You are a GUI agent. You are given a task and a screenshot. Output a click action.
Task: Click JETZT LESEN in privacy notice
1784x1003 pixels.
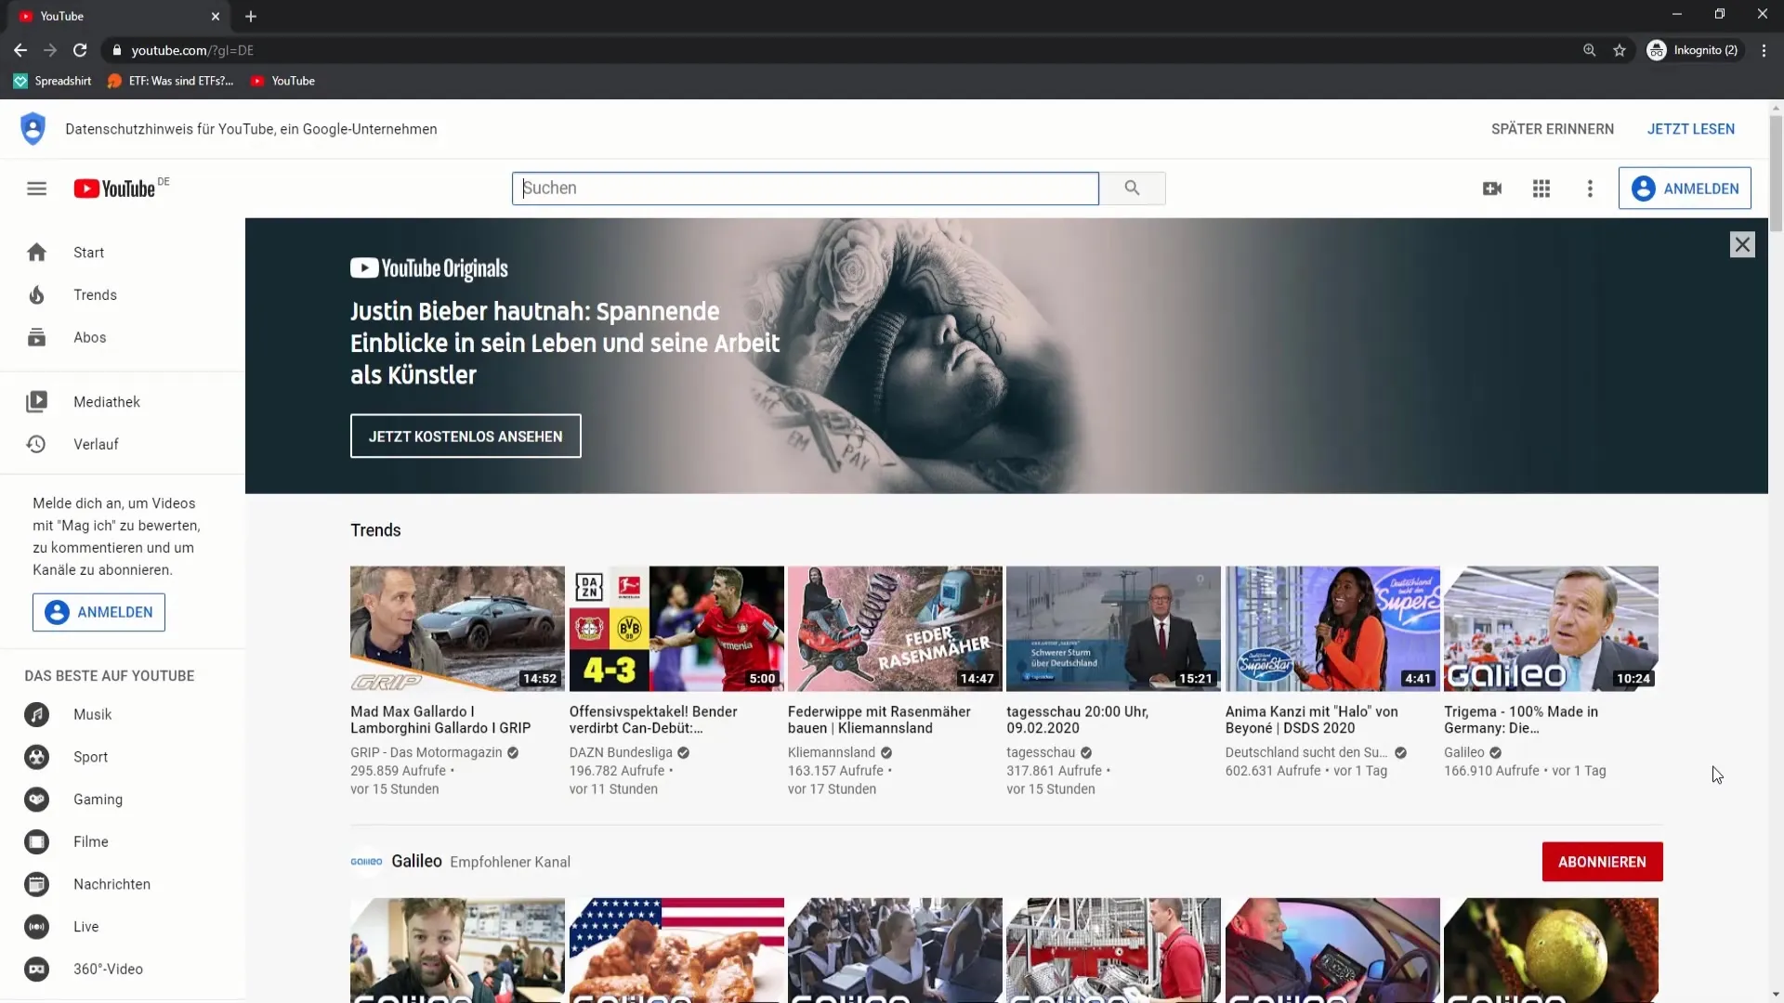point(1691,129)
